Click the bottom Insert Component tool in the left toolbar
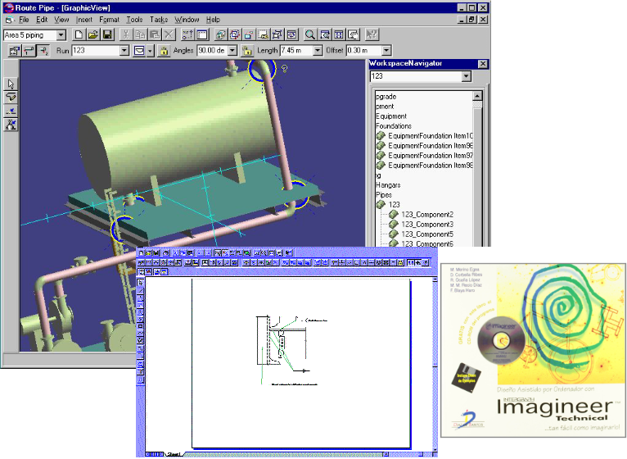Image resolution: width=627 pixels, height=459 pixels. tap(11, 124)
